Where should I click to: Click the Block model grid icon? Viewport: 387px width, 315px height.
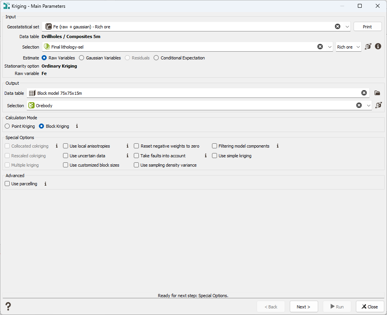tap(32, 93)
